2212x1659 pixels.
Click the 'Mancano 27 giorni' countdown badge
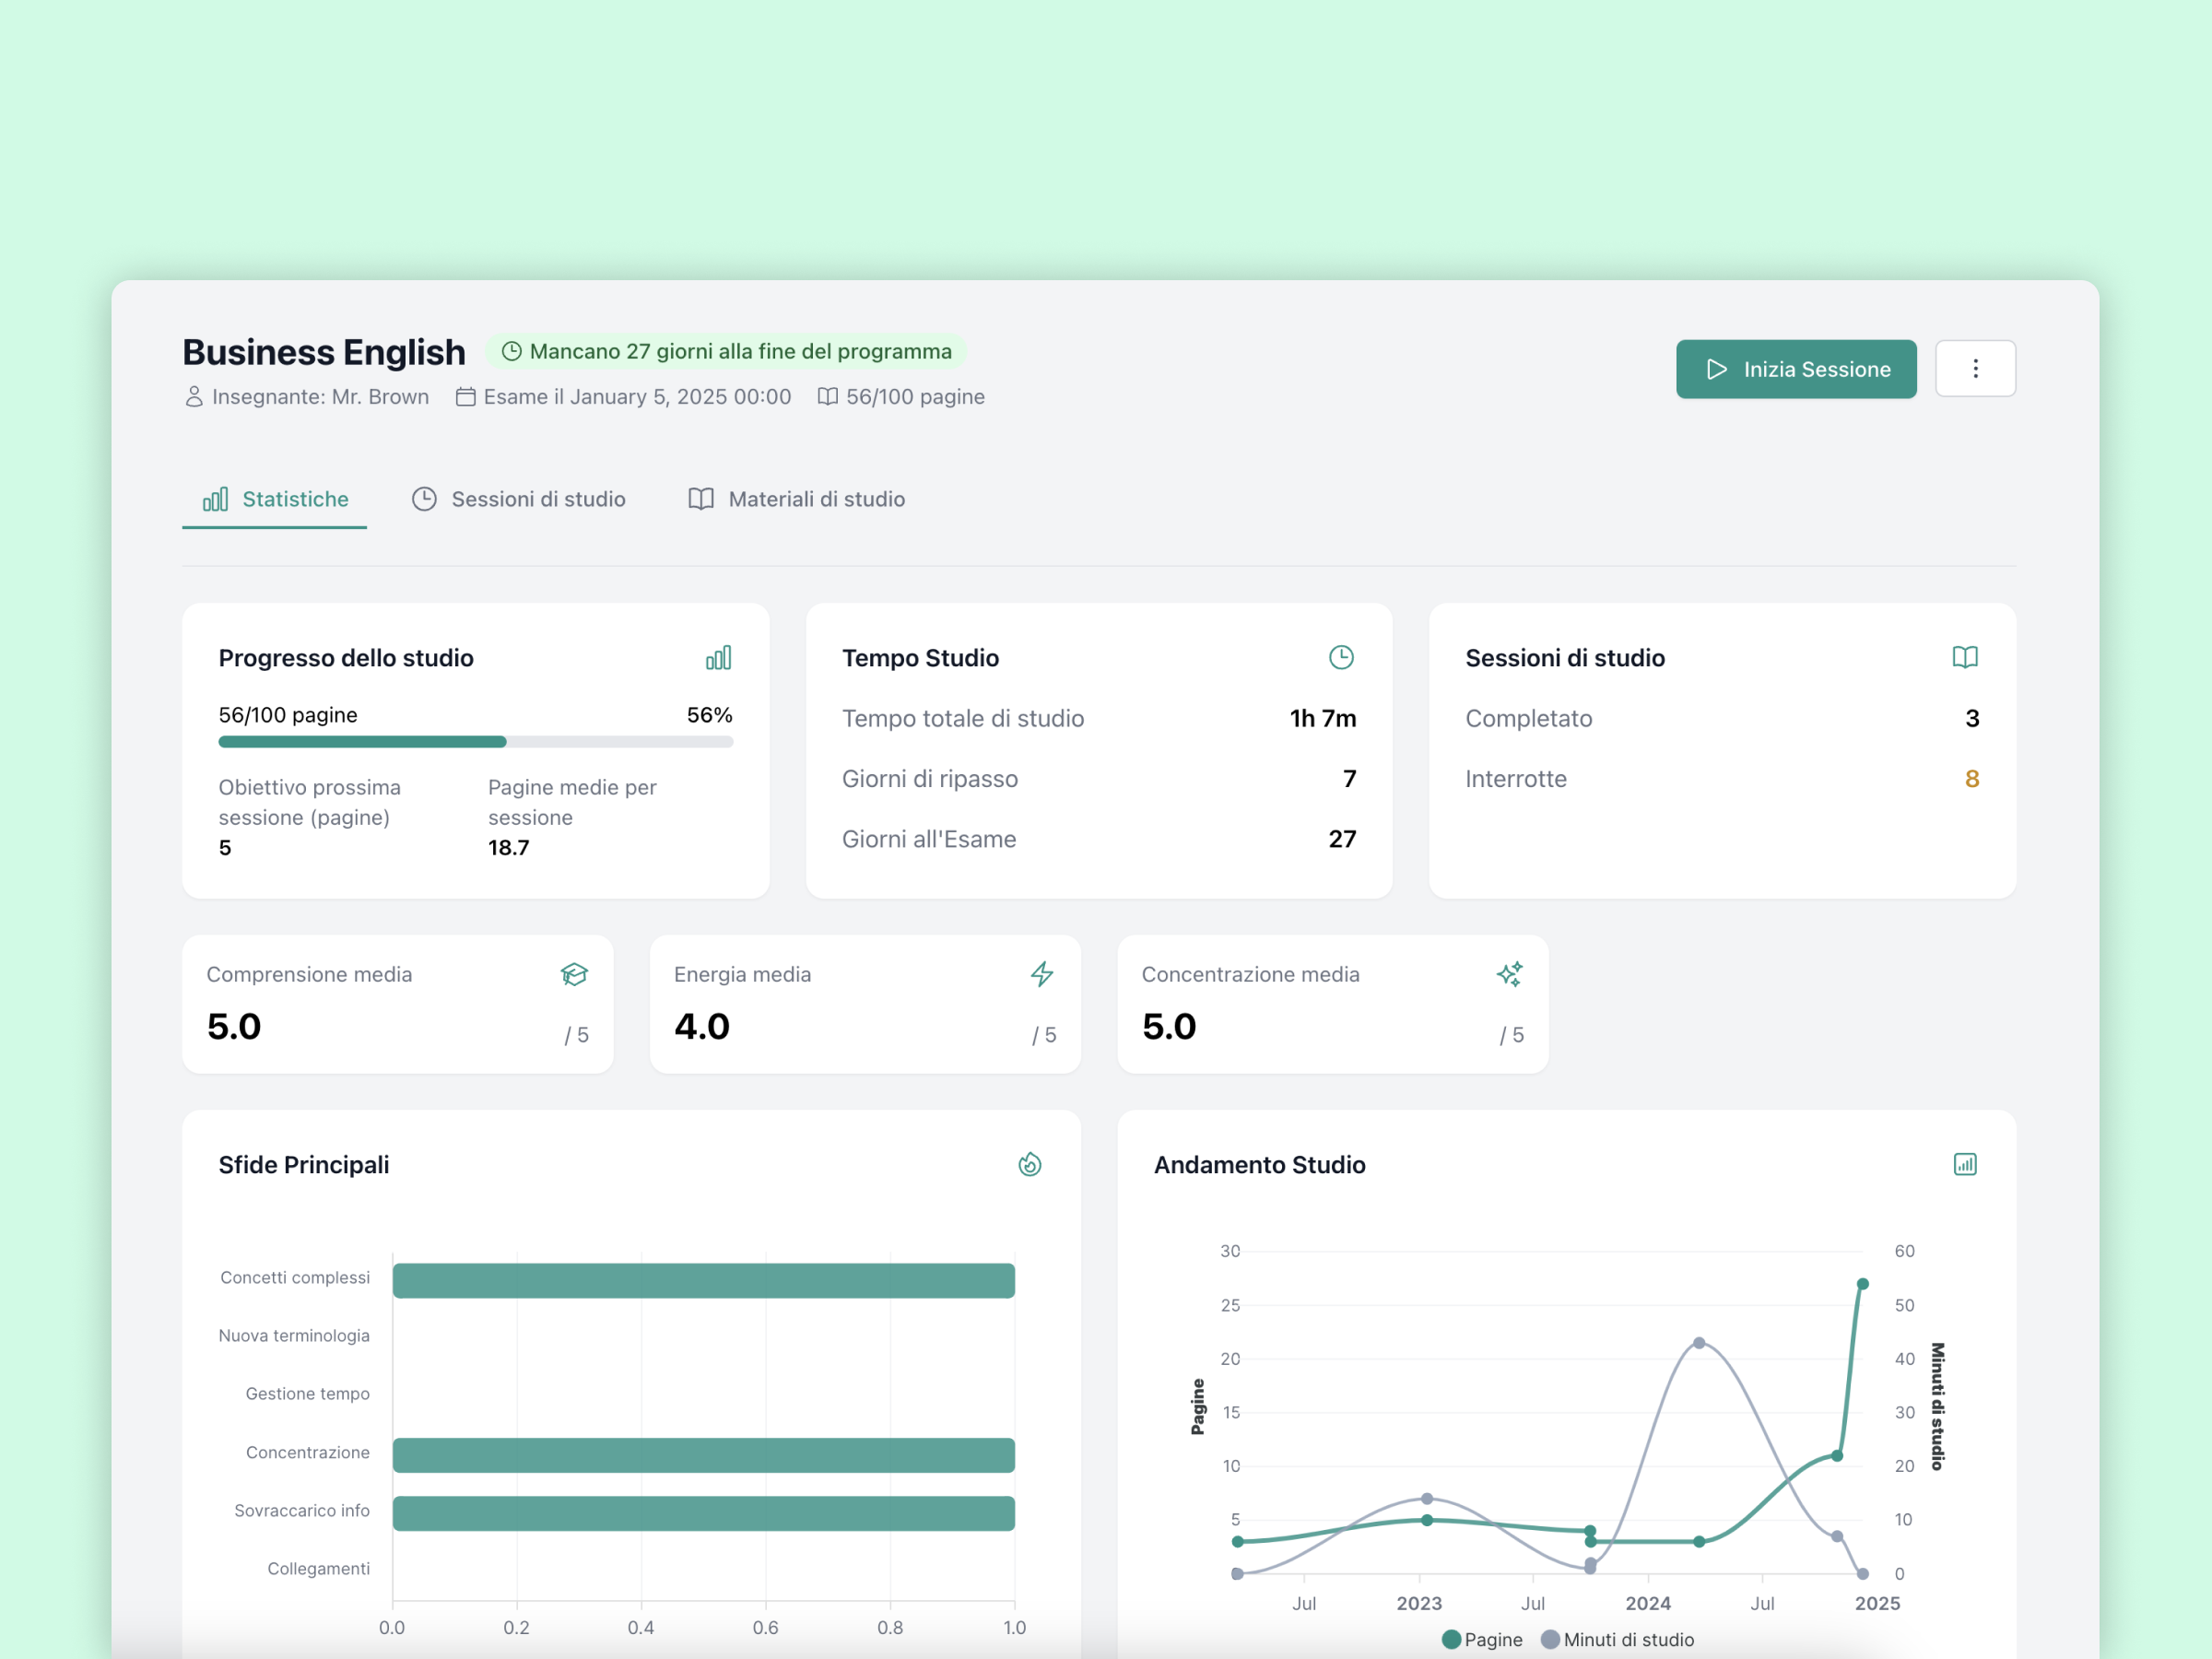[x=727, y=351]
